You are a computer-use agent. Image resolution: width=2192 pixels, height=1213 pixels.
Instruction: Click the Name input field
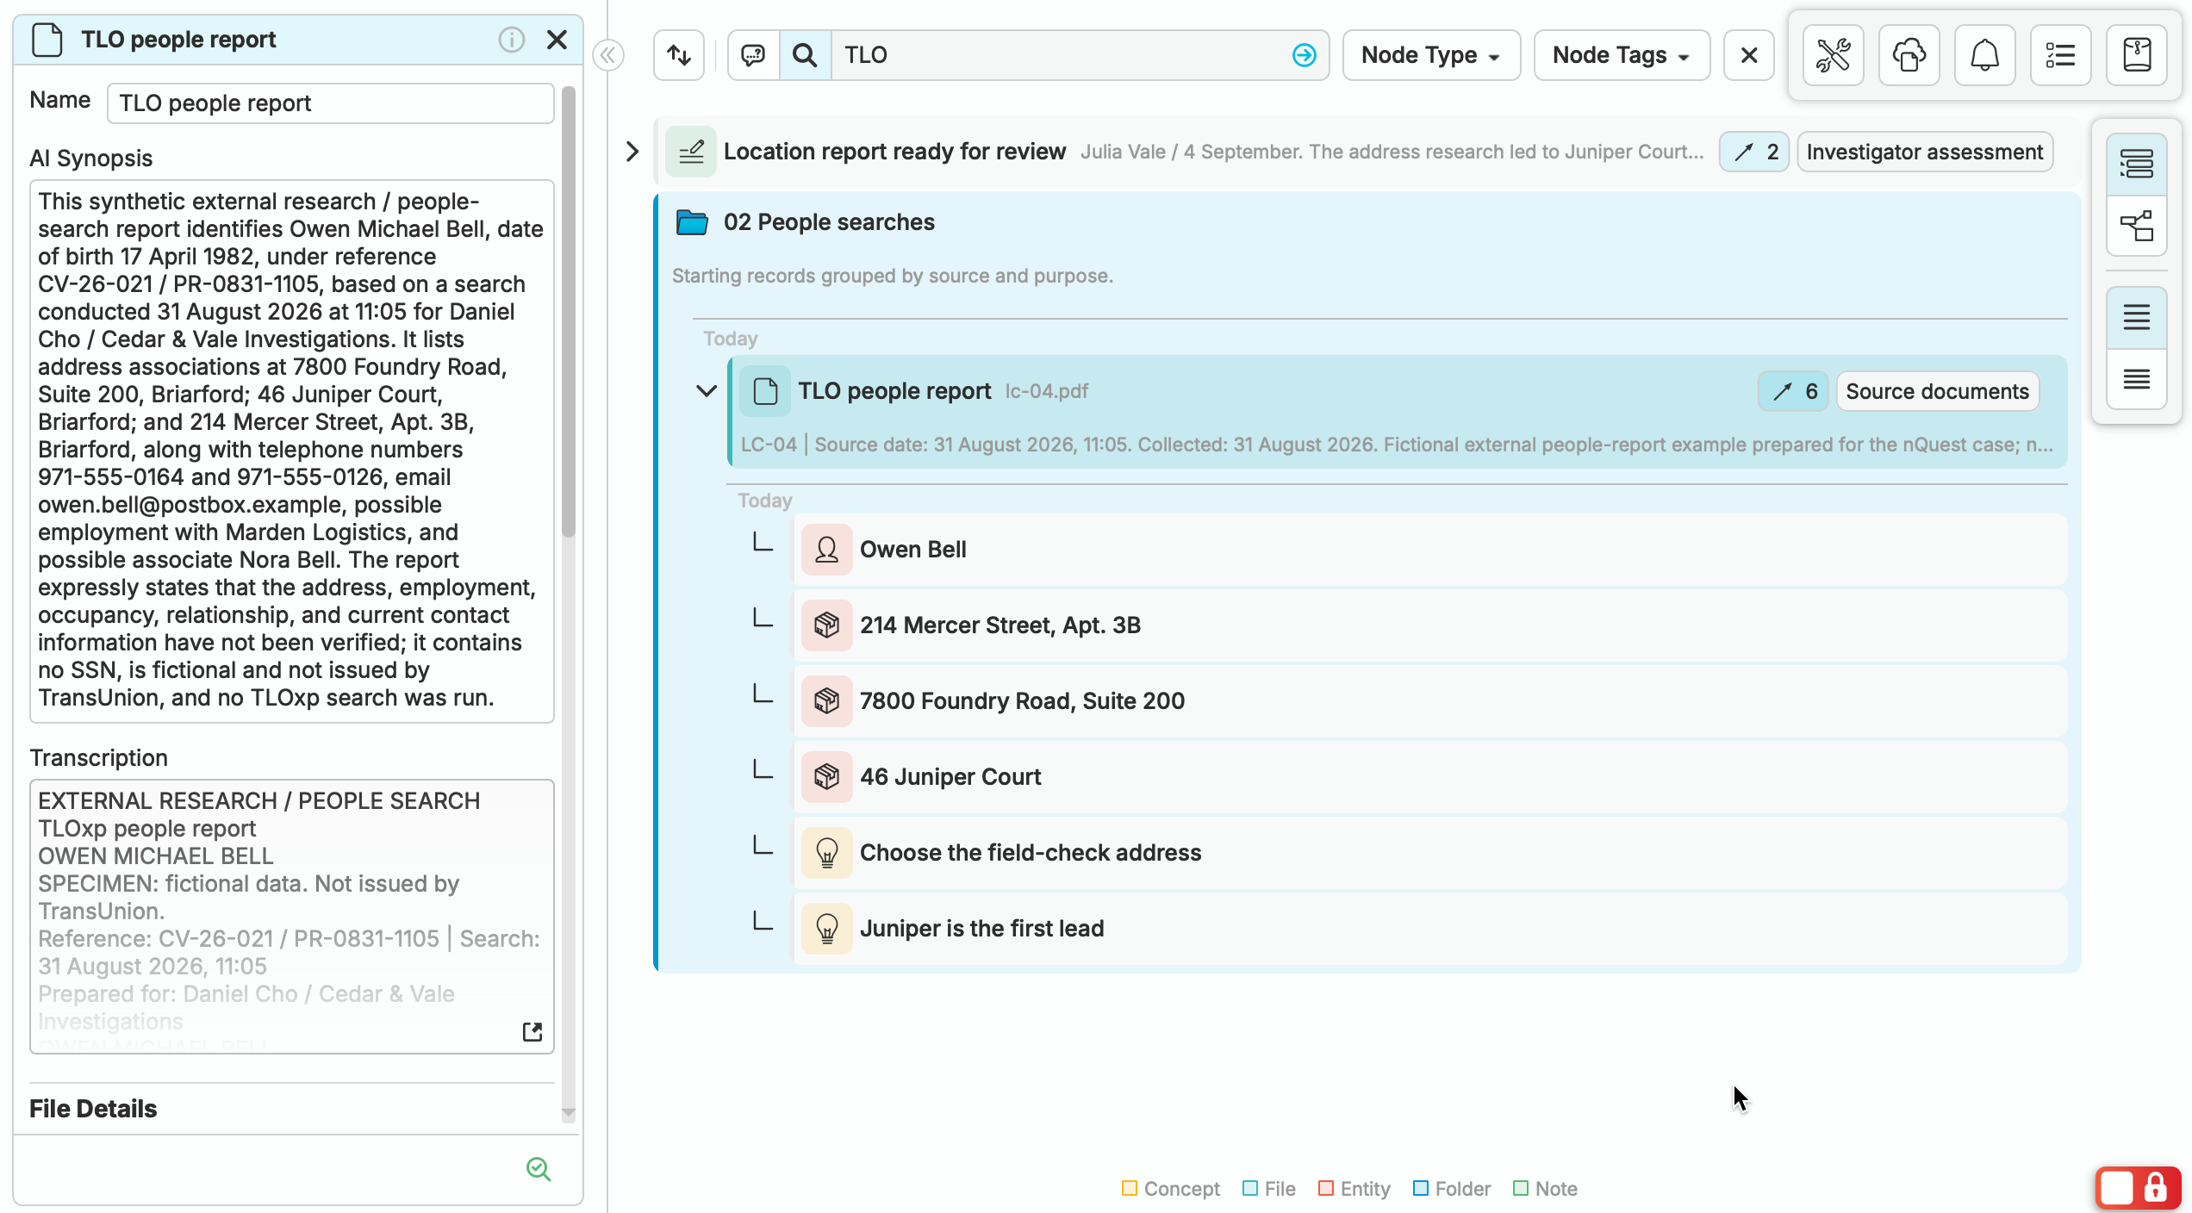click(330, 103)
